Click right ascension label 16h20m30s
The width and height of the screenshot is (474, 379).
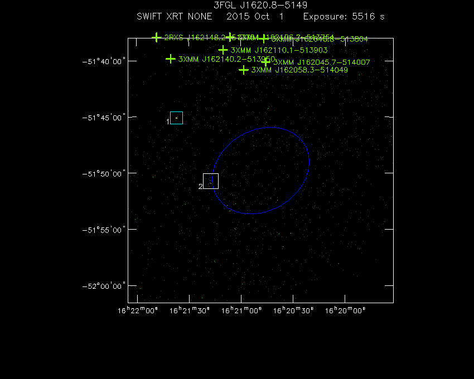point(293,310)
